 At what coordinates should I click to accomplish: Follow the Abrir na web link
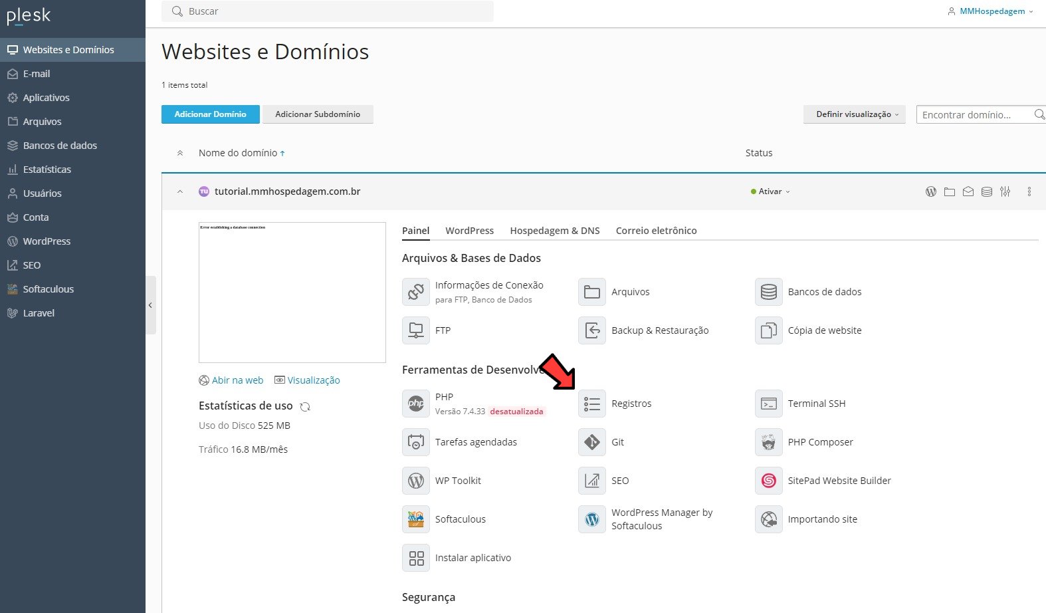pyautogui.click(x=231, y=380)
